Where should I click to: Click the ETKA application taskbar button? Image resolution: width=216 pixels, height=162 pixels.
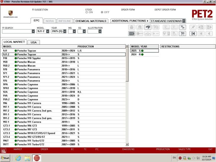click(x=37, y=158)
